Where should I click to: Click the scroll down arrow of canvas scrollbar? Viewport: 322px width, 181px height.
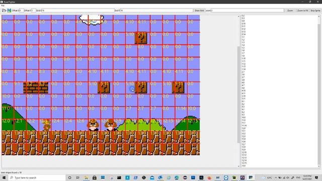[238, 166]
